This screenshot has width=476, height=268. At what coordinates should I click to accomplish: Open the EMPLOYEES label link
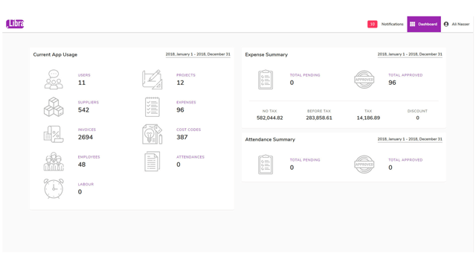click(89, 157)
